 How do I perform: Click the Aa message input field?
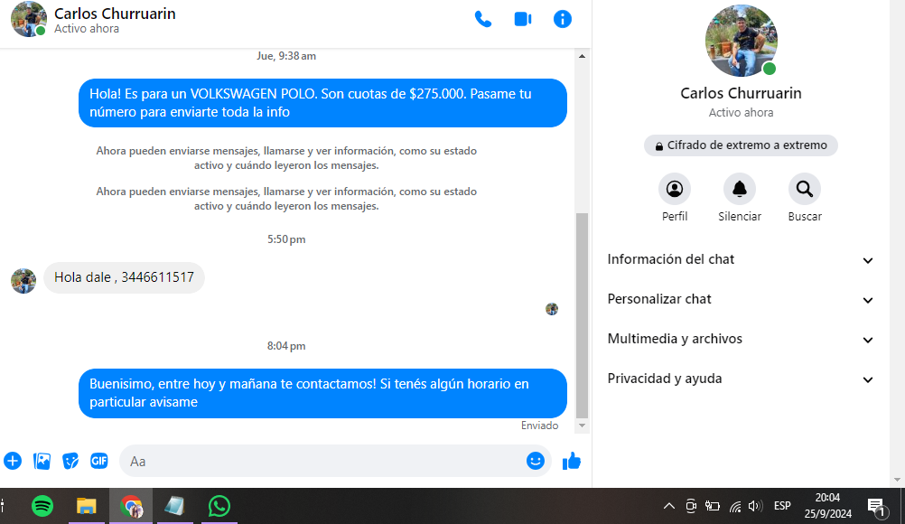coord(323,461)
